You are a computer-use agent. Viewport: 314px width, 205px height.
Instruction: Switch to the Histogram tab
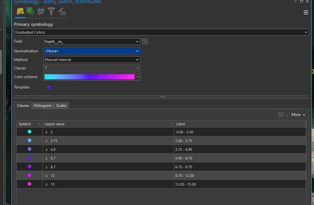click(43, 106)
